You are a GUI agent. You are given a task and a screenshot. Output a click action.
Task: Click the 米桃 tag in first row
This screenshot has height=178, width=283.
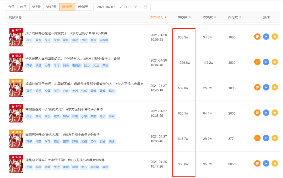[x=57, y=40]
